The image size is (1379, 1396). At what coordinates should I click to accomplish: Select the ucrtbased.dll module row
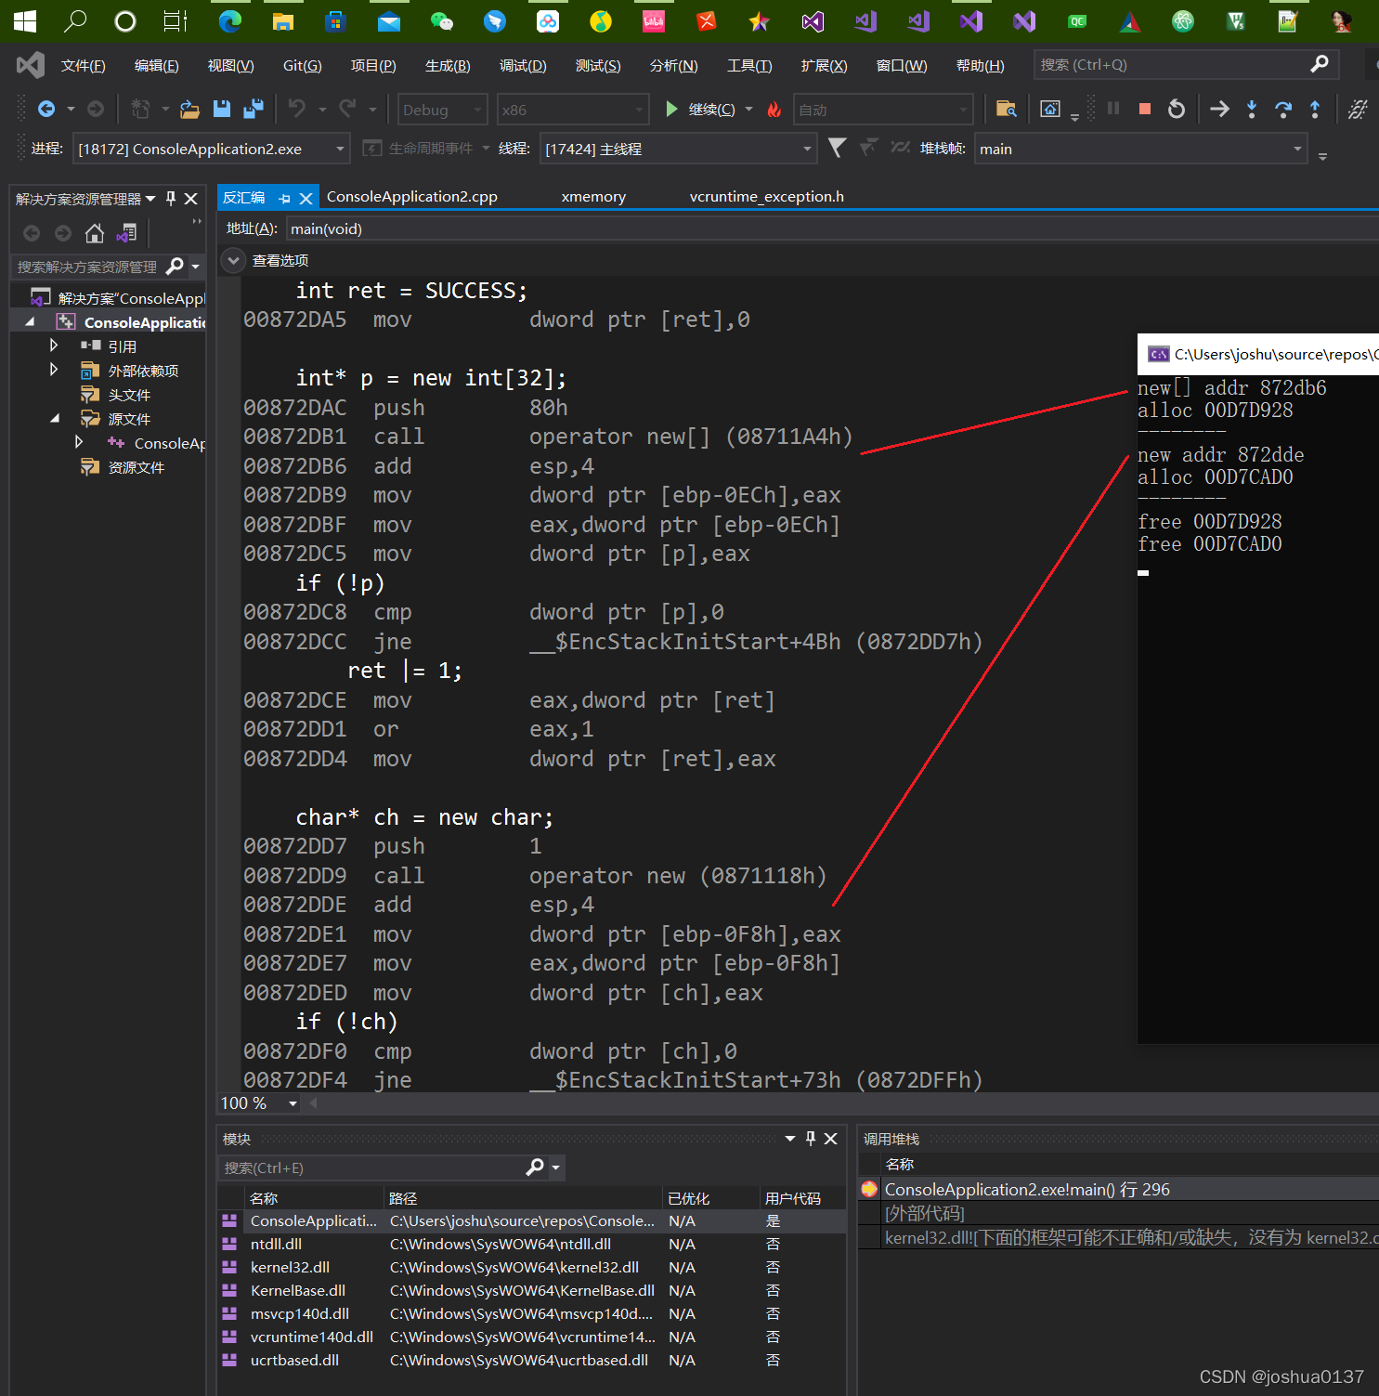531,1360
